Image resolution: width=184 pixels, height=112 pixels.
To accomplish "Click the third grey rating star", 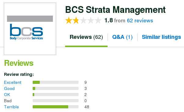I will click(83, 21).
